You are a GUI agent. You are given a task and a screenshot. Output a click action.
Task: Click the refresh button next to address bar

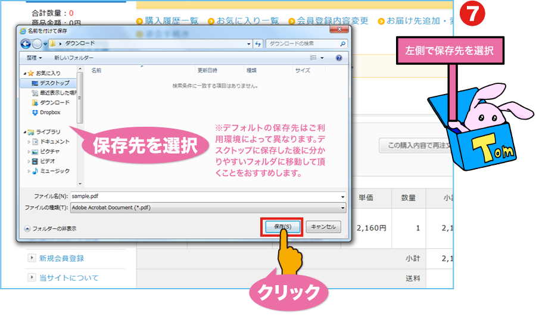[258, 43]
